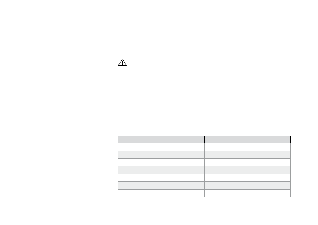Select the right header cell of the table

pos(247,139)
